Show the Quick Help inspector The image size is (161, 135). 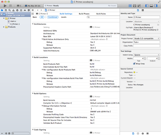(x=143, y=10)
